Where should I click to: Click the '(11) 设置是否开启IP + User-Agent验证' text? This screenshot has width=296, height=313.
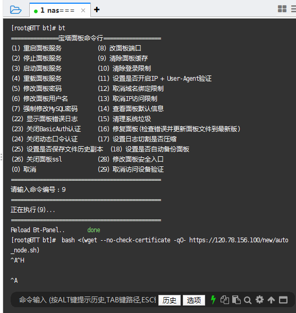click(x=155, y=79)
